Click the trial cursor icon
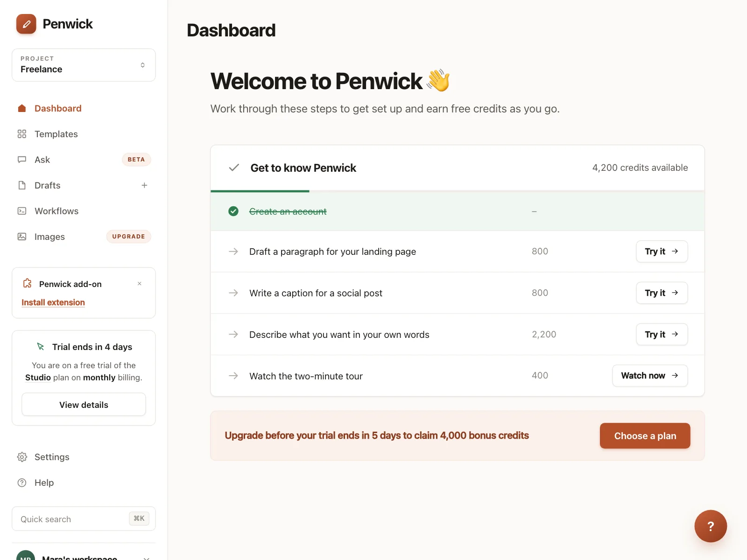747x560 pixels. (x=41, y=347)
